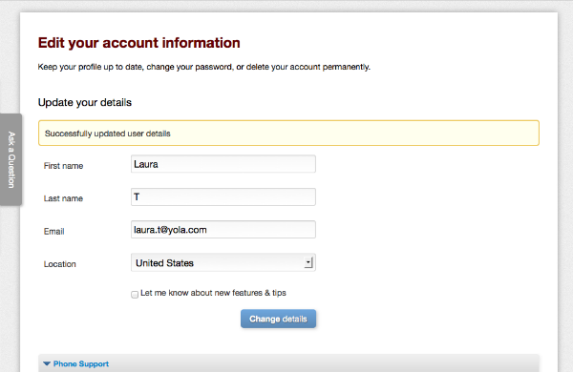Click the Email input field
Viewport: 573px width, 372px height.
point(223,230)
